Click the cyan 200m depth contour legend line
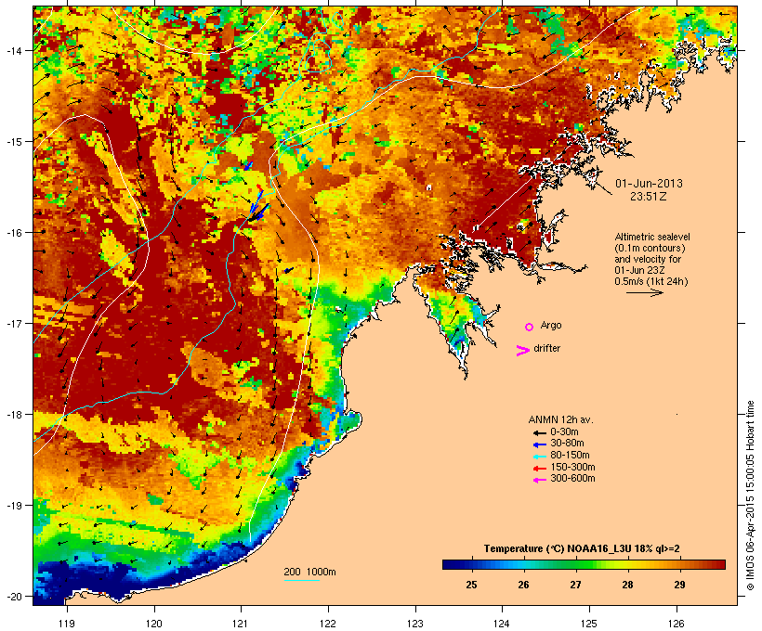 click(301, 580)
